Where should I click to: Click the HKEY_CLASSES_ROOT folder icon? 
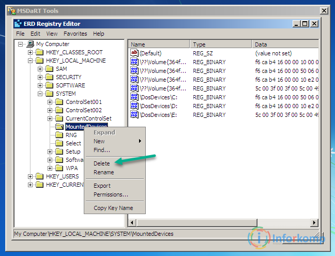click(x=39, y=52)
